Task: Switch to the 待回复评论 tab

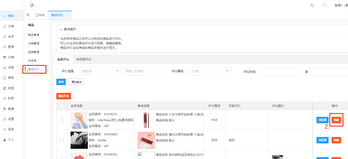Action: [x=83, y=59]
